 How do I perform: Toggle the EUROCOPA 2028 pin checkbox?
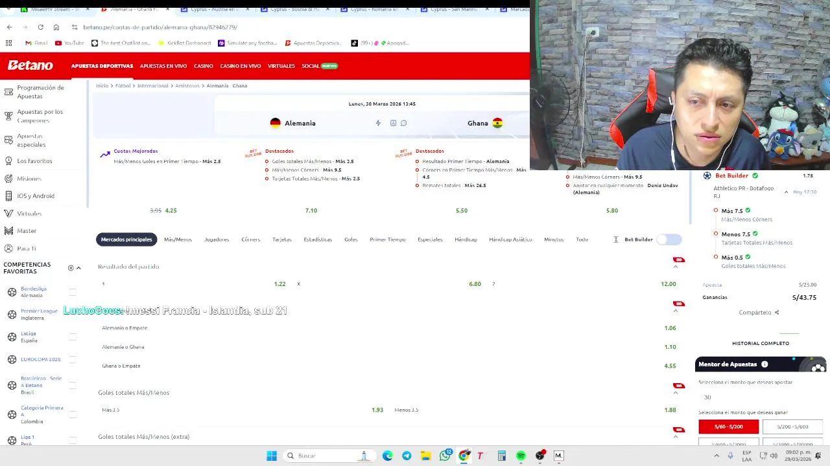click(x=73, y=359)
